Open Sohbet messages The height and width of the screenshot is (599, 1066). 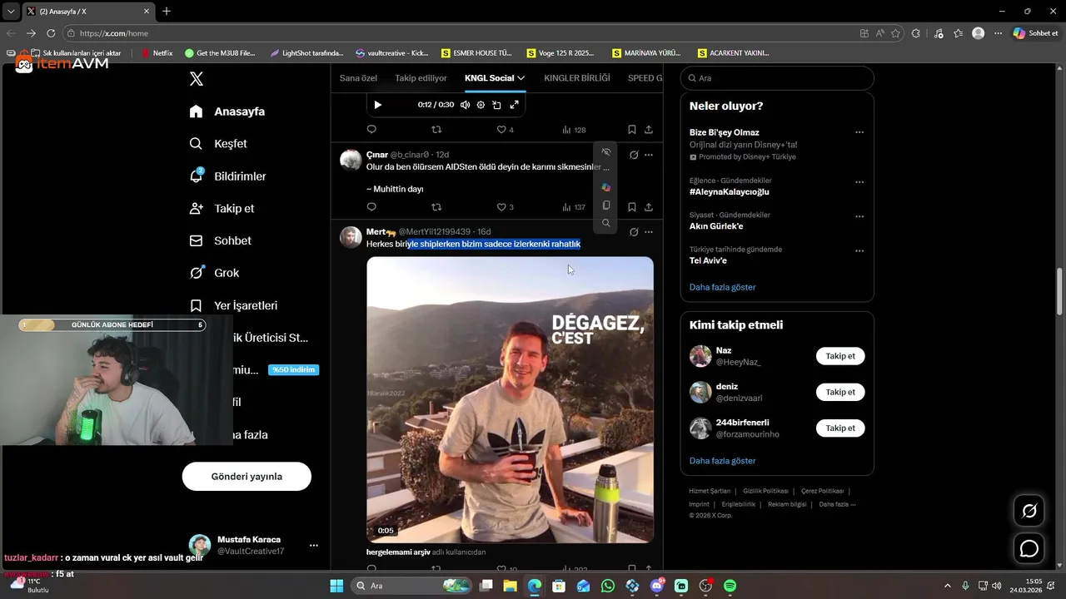[x=220, y=240]
